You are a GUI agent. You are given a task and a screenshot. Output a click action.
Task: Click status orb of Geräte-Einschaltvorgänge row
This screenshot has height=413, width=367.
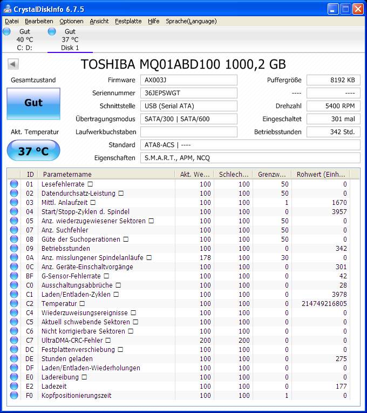point(14,267)
